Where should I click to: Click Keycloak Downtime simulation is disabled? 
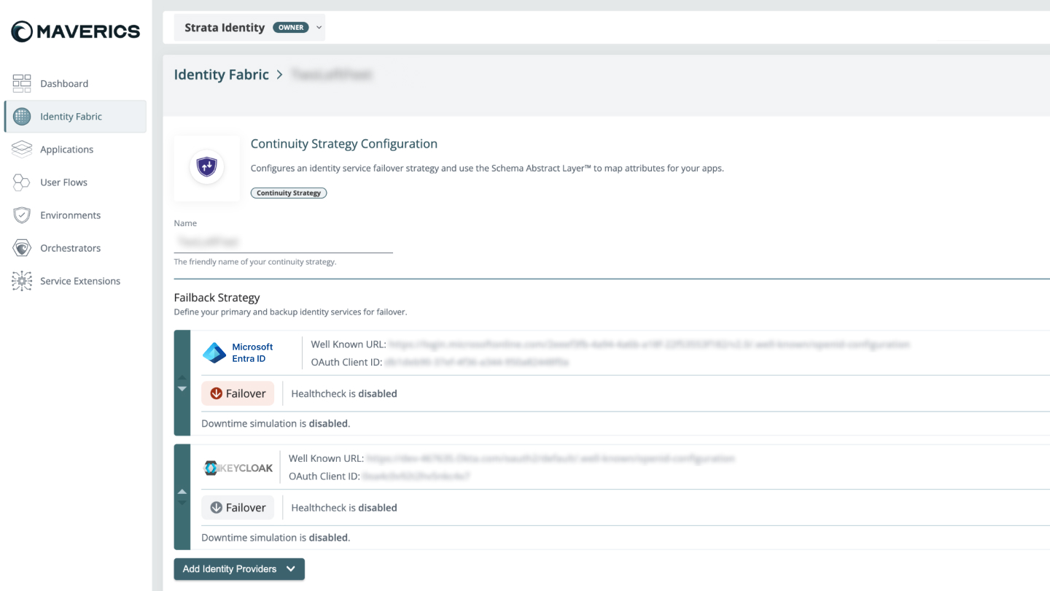276,537
